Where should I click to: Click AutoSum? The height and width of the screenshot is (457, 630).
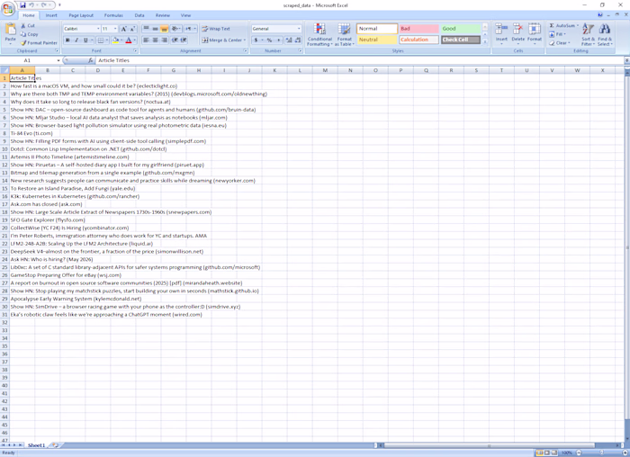pyautogui.click(x=562, y=25)
